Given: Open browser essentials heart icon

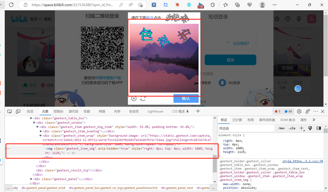Looking at the screenshot, I should tap(250, 5).
